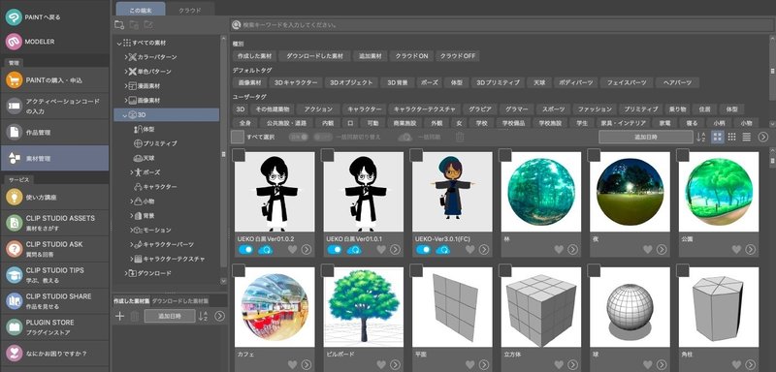Switch to ダウンロードした素材集 tab
Image resolution: width=776 pixels, height=372 pixels.
(180, 300)
